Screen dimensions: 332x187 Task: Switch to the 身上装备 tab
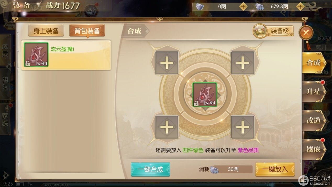pyautogui.click(x=46, y=31)
